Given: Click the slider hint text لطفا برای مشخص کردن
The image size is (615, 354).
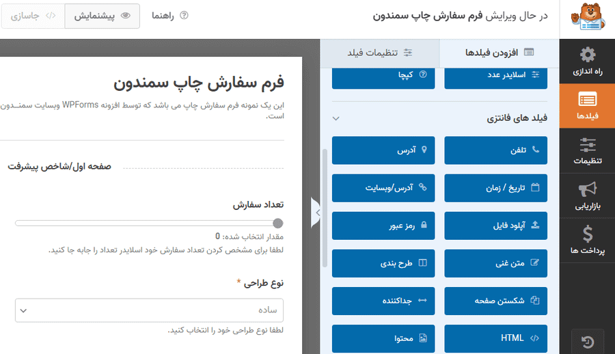Looking at the screenshot, I should [x=166, y=250].
